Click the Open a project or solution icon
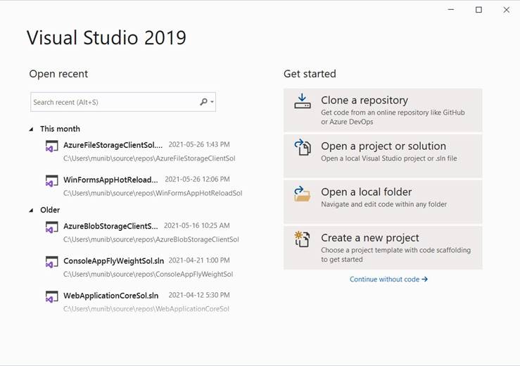 [302, 147]
